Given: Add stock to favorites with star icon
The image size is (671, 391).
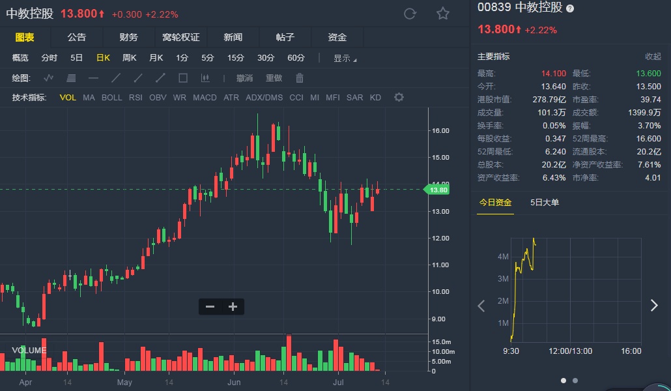Looking at the screenshot, I should (x=443, y=14).
